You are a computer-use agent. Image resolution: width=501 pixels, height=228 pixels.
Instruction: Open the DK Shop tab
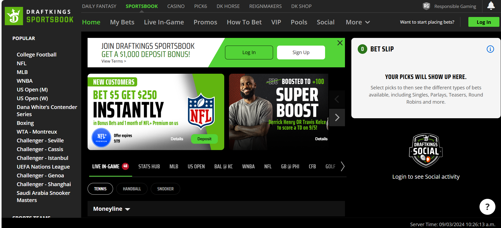pos(301,6)
